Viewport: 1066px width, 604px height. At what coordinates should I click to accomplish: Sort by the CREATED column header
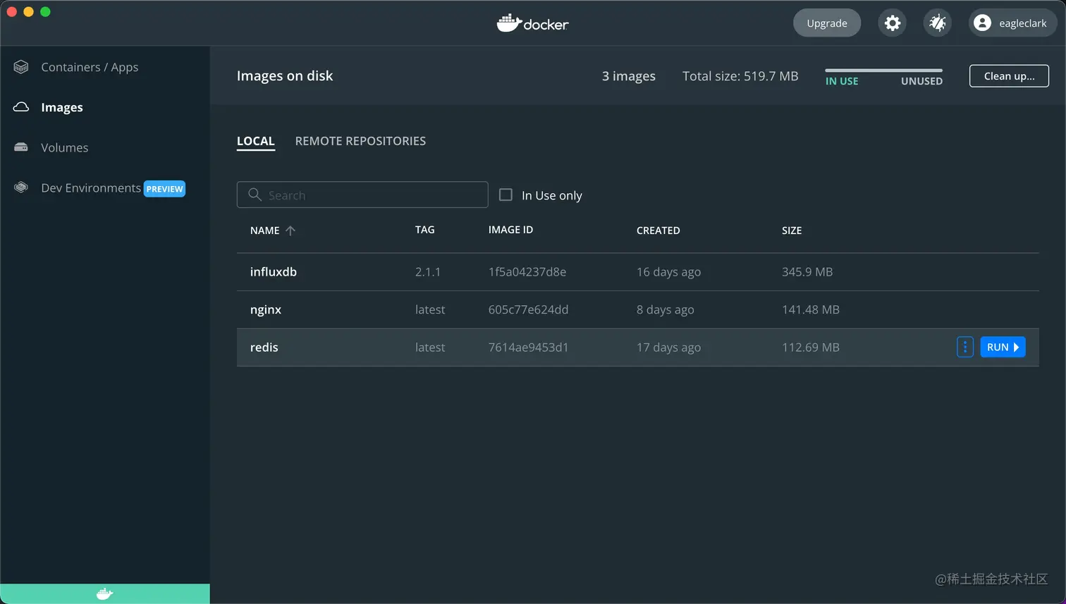tap(658, 230)
